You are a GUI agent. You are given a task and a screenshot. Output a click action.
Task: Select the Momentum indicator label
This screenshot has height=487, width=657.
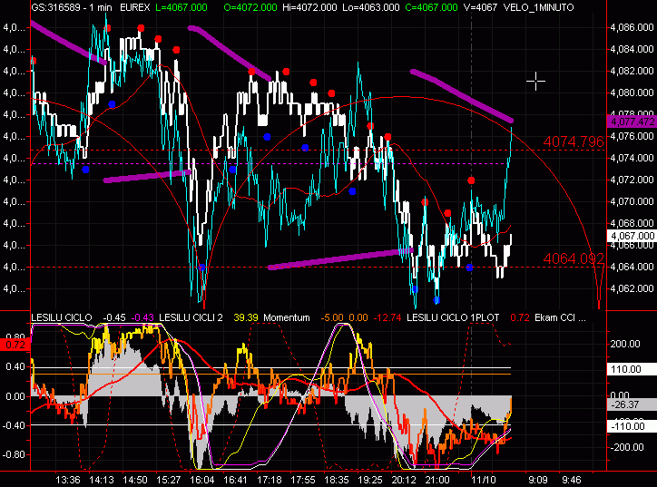point(288,317)
